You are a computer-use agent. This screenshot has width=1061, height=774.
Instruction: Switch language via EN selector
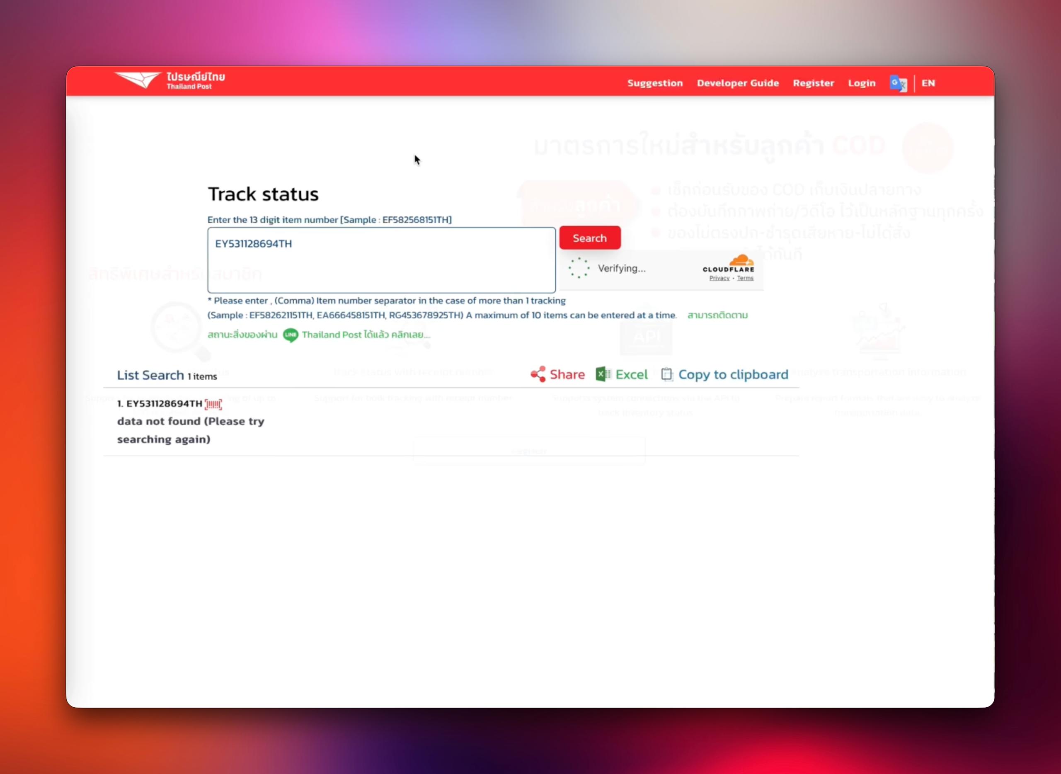click(x=928, y=83)
